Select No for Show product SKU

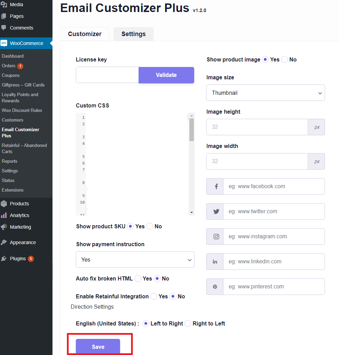150,226
